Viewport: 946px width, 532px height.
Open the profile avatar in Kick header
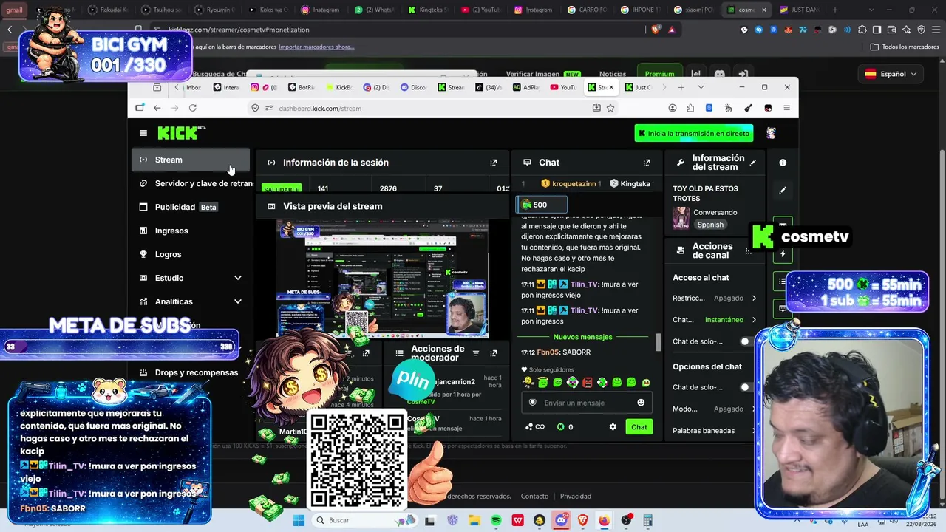pos(771,133)
